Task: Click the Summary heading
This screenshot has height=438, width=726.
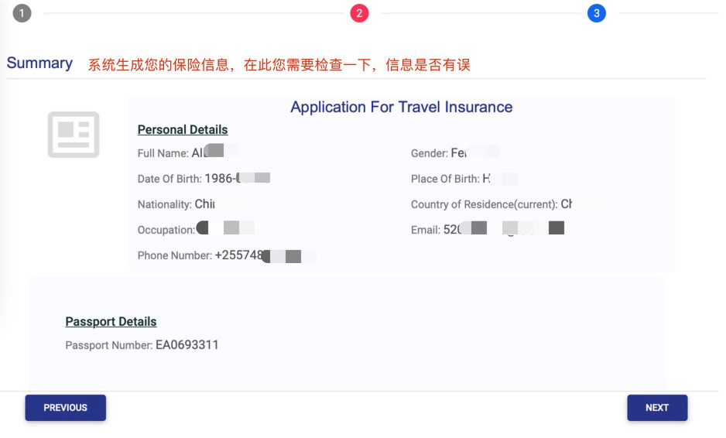Action: pos(39,63)
